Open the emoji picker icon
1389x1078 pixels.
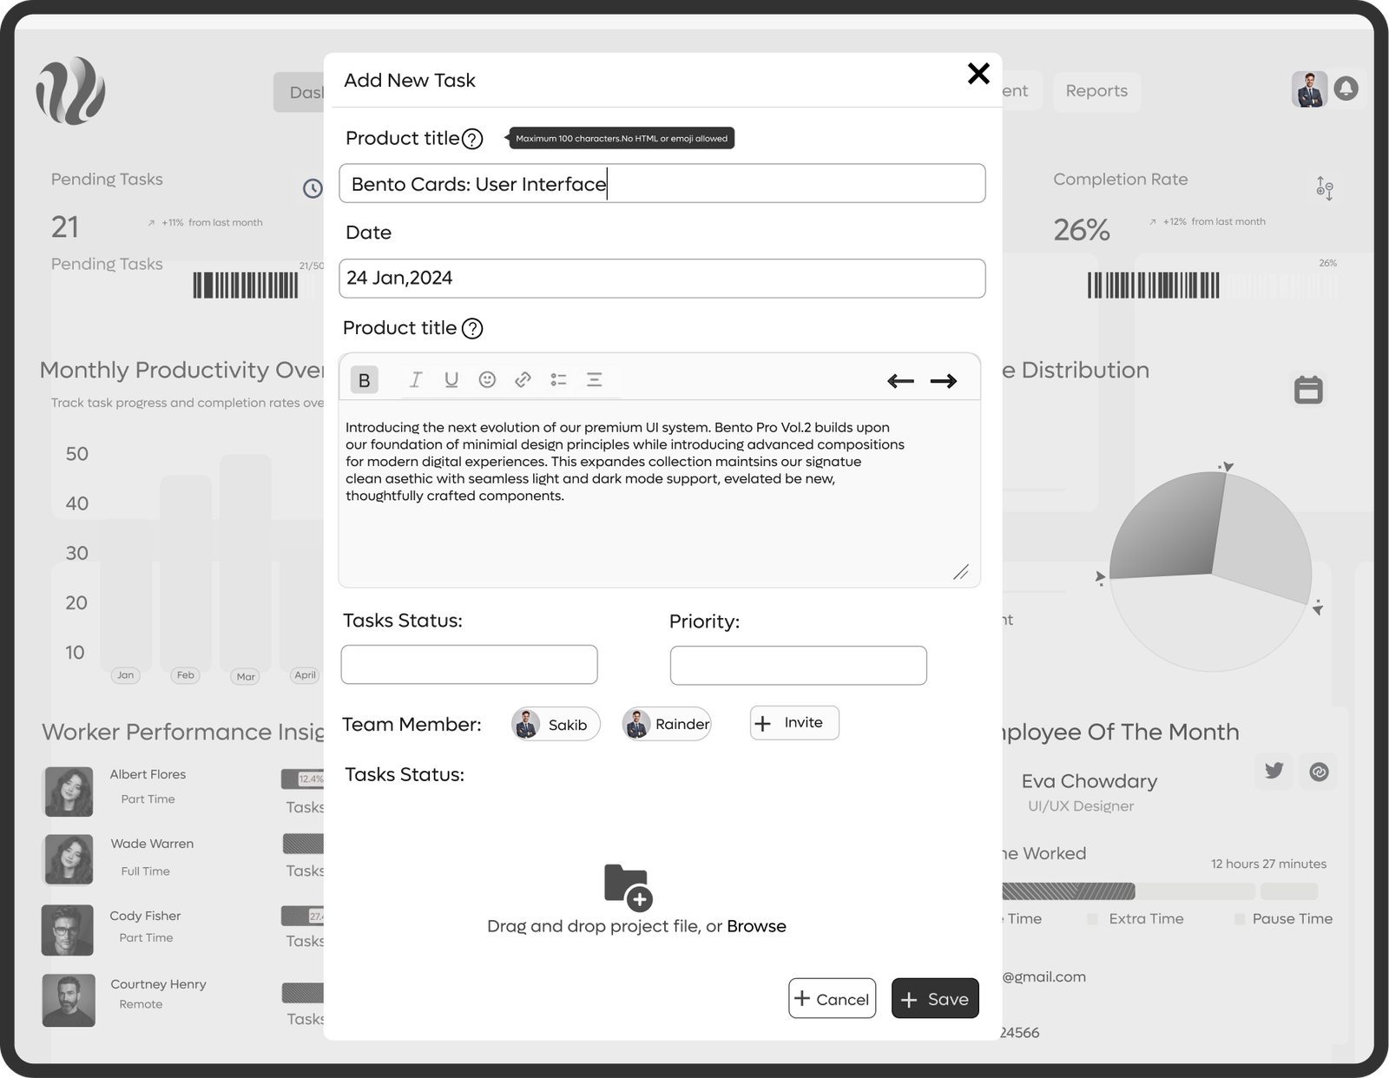coord(487,380)
